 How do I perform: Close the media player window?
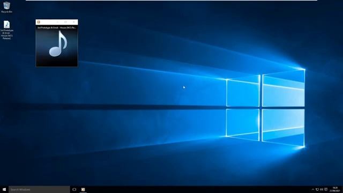[74, 22]
